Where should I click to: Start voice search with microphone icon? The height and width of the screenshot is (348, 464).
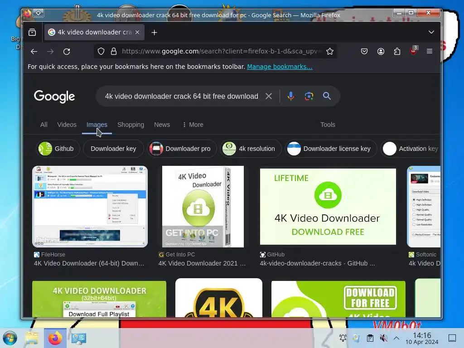pyautogui.click(x=291, y=96)
